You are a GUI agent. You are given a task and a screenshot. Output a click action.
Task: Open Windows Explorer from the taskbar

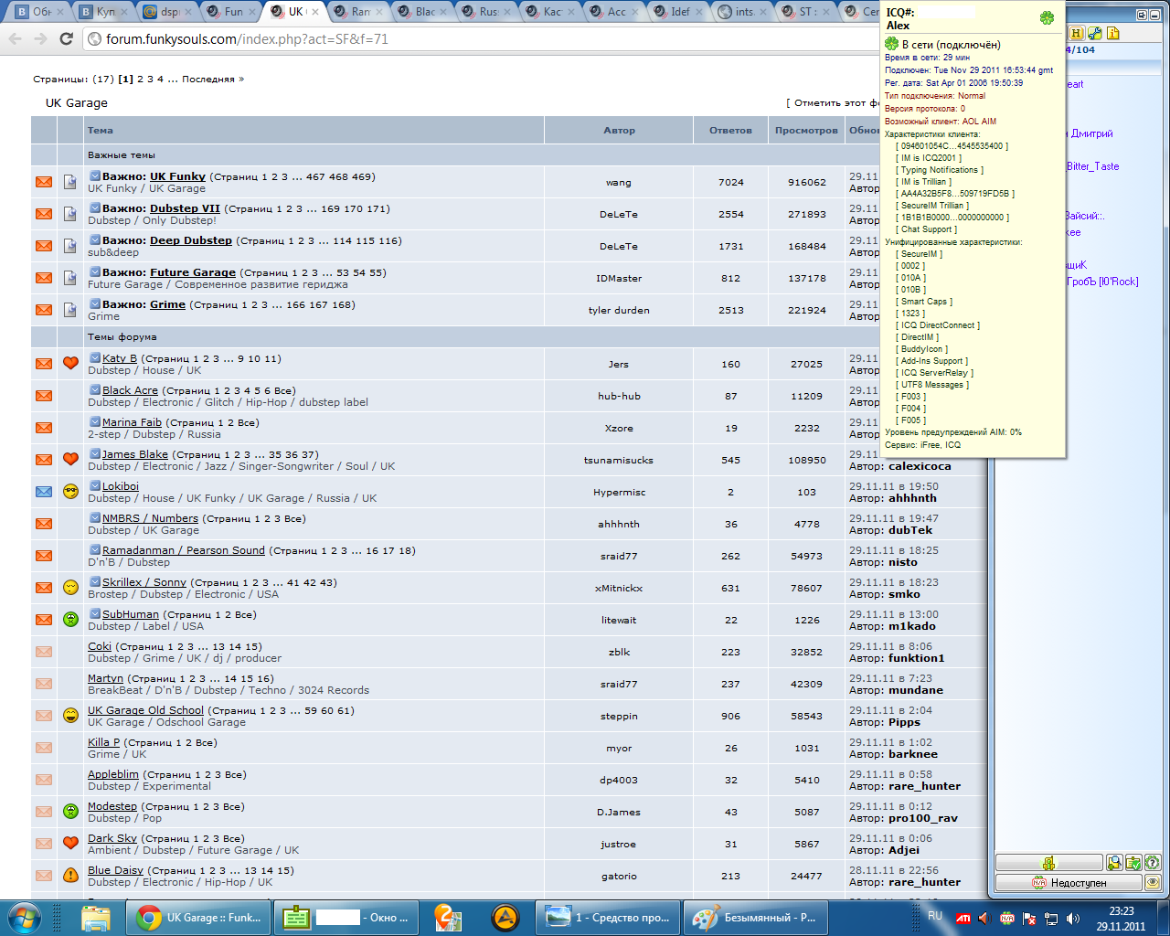(95, 917)
